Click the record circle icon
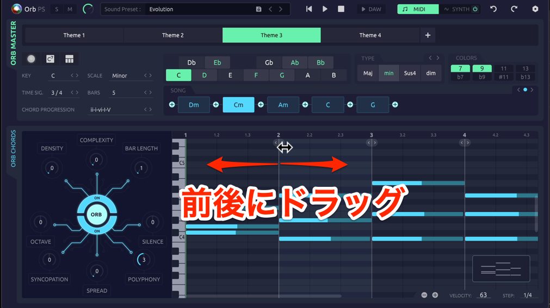 point(31,59)
